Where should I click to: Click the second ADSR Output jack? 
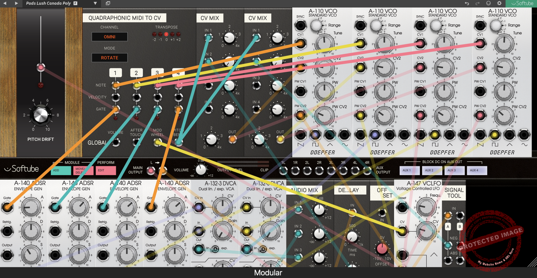[55, 255]
